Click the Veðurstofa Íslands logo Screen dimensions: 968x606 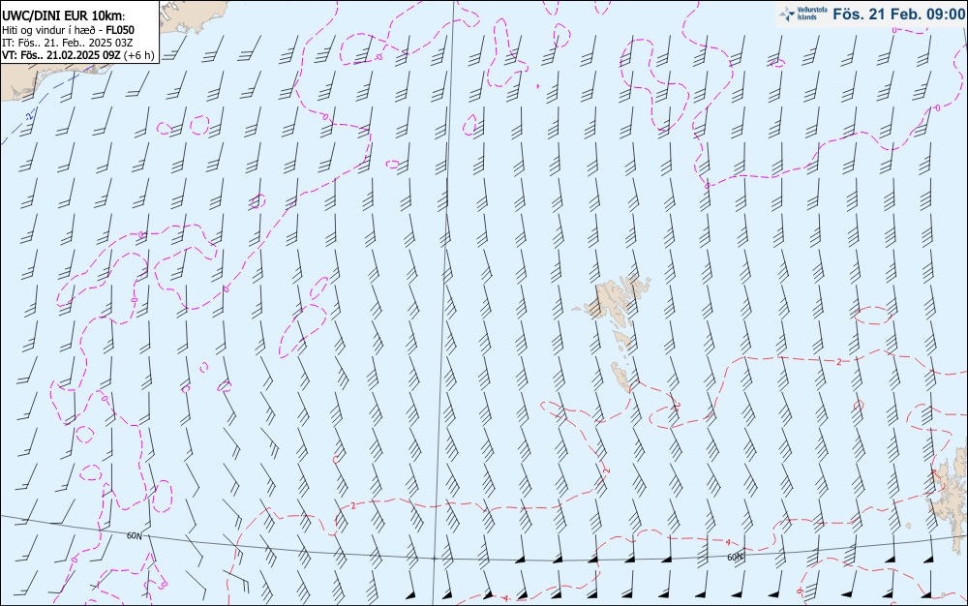coord(804,14)
